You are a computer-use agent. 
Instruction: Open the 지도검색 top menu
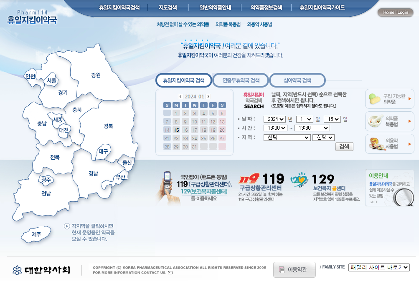(168, 8)
